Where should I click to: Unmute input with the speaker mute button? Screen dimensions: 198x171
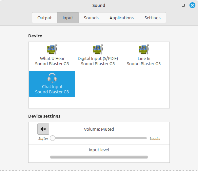[x=43, y=129]
